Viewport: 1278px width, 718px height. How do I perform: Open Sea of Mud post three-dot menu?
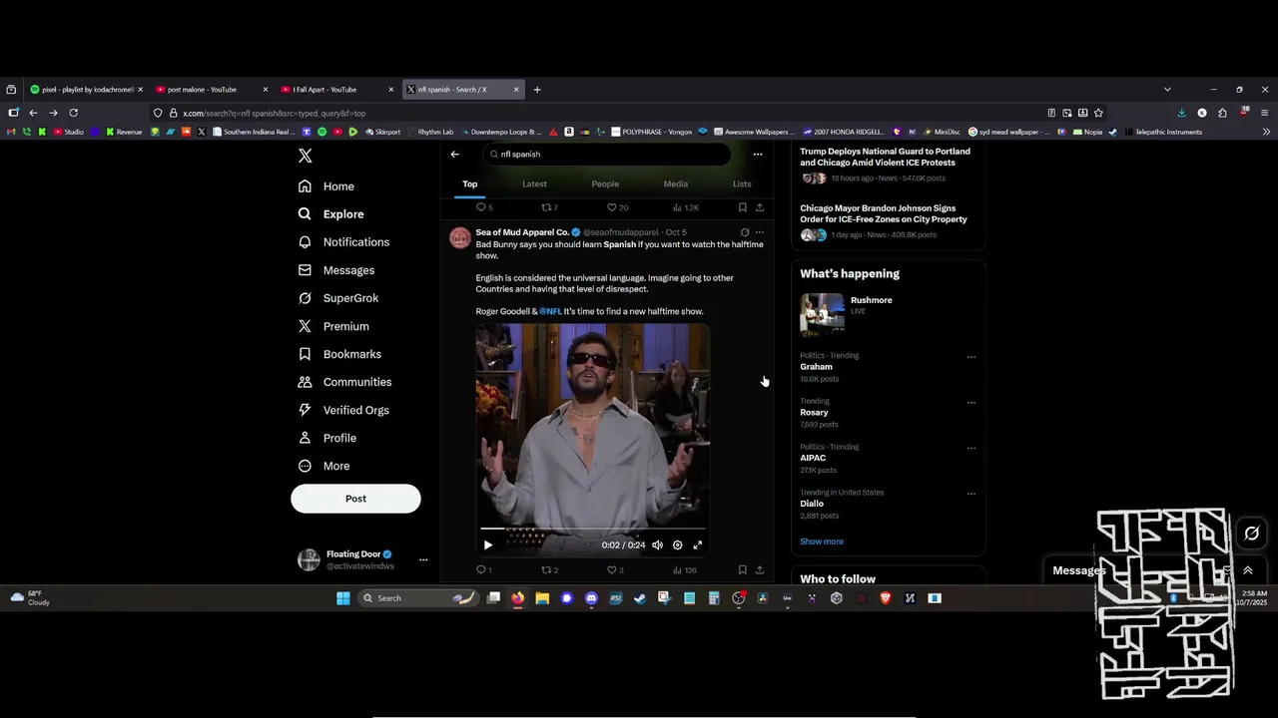(x=760, y=232)
